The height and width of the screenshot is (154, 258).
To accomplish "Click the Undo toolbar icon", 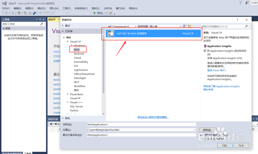I will (40, 13).
